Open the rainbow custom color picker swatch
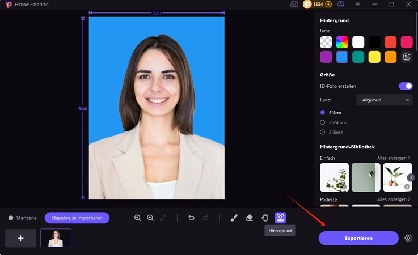This screenshot has width=418, height=255. click(342, 42)
